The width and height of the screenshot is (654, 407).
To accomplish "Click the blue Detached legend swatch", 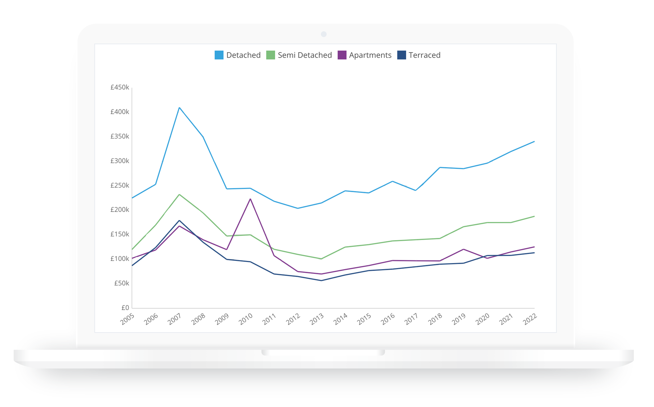I will tap(218, 55).
